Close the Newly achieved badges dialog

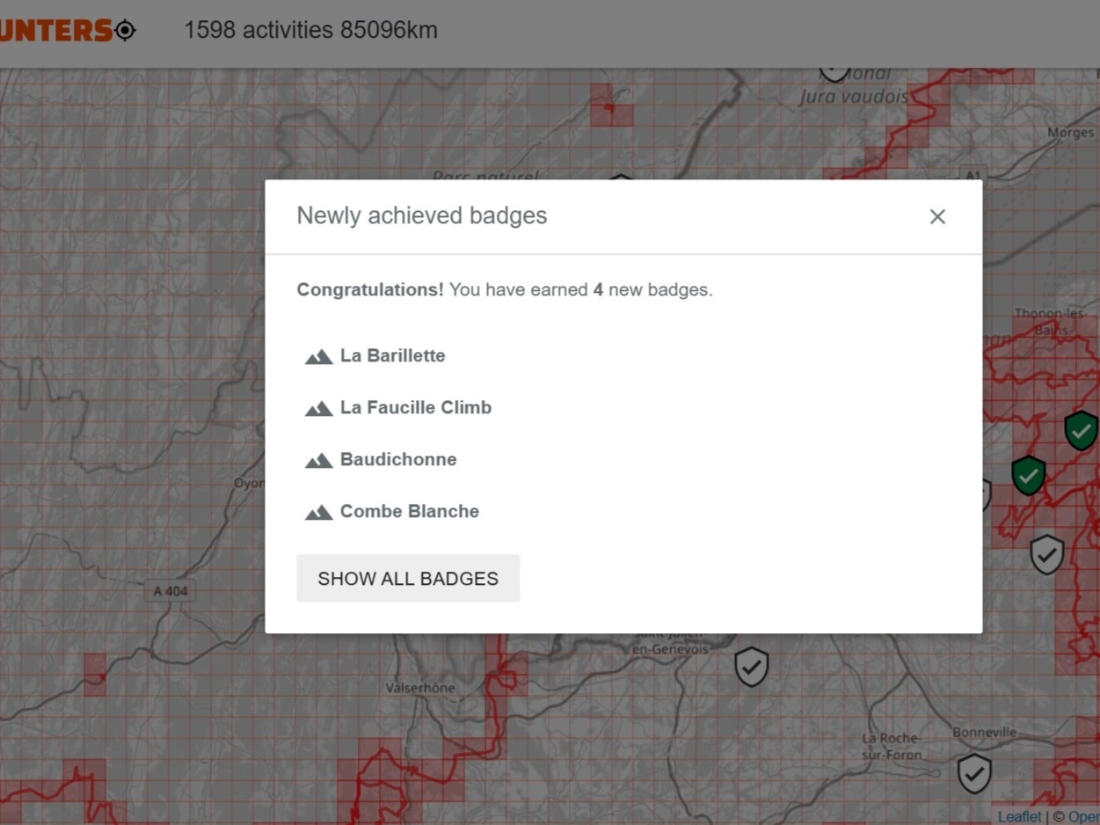tap(937, 216)
